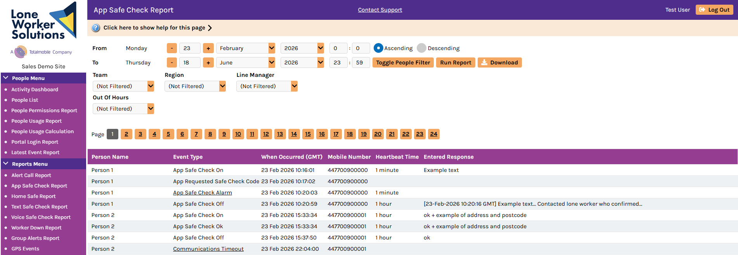738x255 pixels.
Task: Open the Communications Timeout link
Action: 208,249
